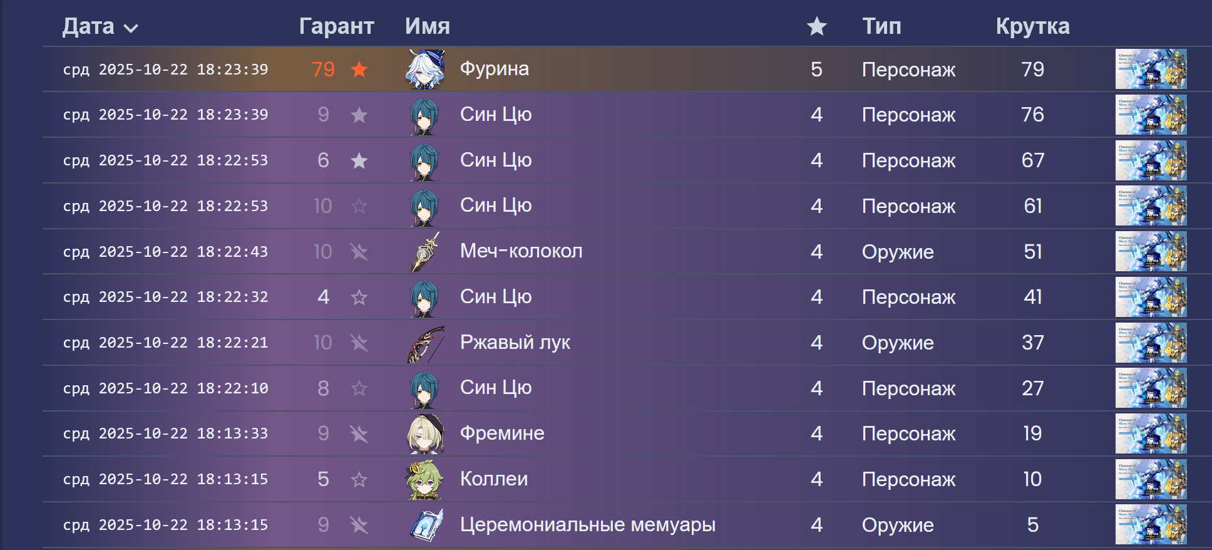This screenshot has height=550, width=1212.
Task: Sort by the Гарант column header
Action: 336,26
